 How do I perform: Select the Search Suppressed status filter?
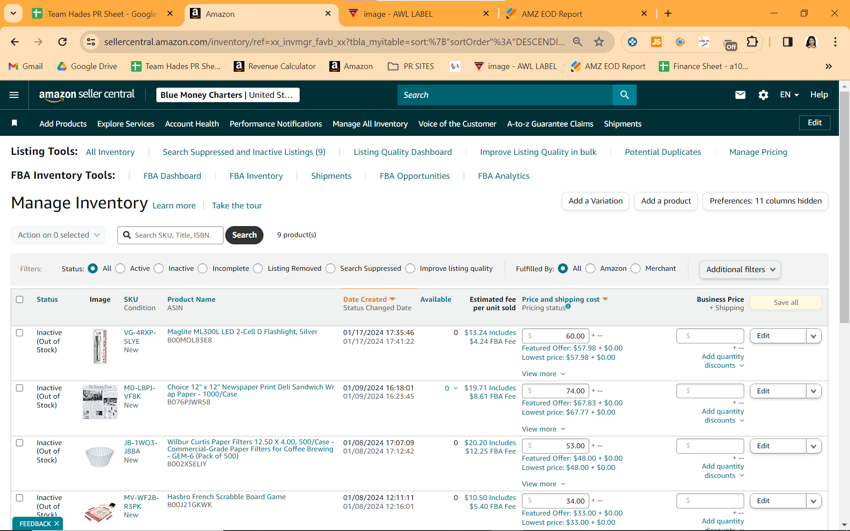331,269
